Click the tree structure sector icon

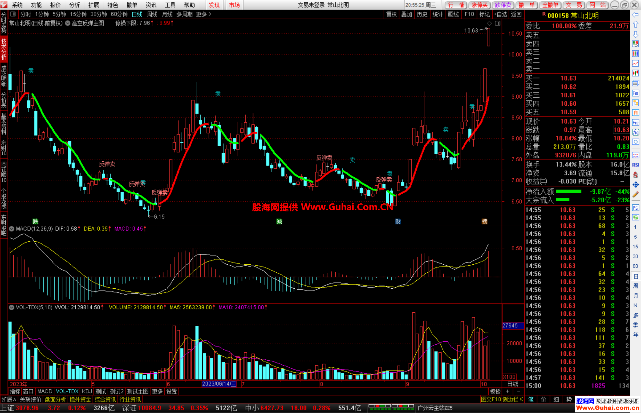(635, 103)
